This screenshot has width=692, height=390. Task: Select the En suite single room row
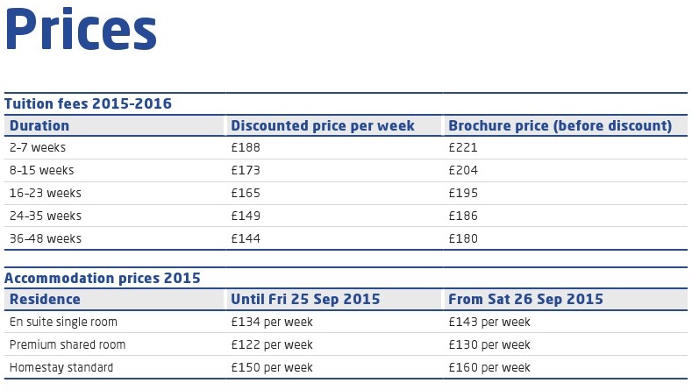(x=346, y=322)
